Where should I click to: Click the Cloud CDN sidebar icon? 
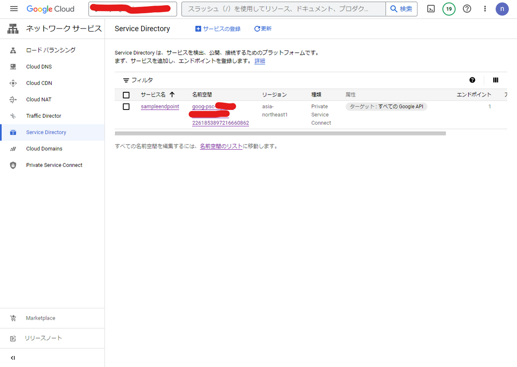[13, 83]
